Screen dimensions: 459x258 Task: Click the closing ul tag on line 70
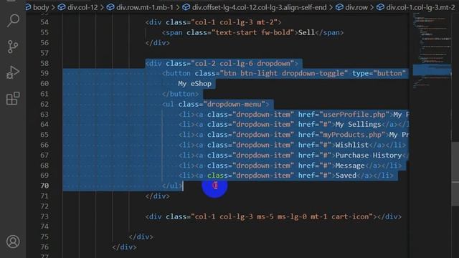point(172,186)
